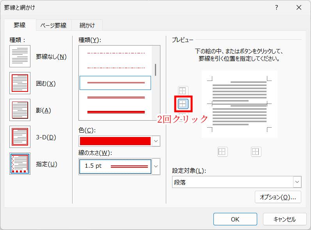311x230 pixels.
Task: Open the 色 color dropdown
Action: [156, 141]
